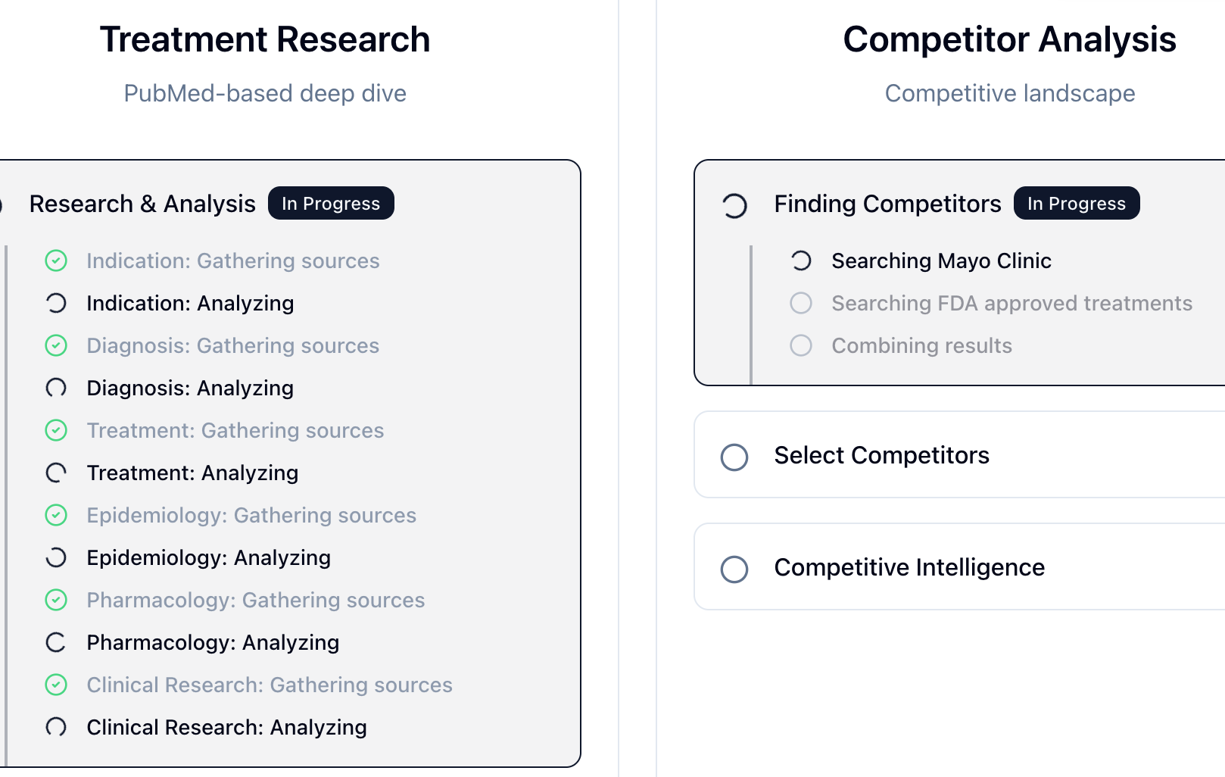The width and height of the screenshot is (1225, 777).
Task: Expand the Select Competitors card
Action: click(x=881, y=455)
